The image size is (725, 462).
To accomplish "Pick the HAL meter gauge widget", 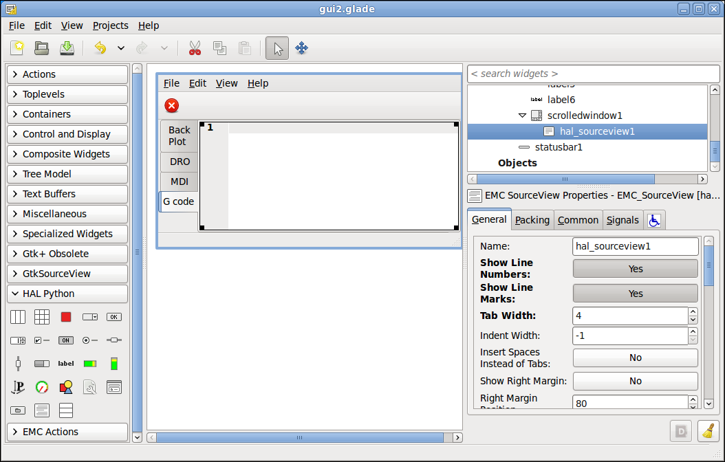I will click(41, 387).
